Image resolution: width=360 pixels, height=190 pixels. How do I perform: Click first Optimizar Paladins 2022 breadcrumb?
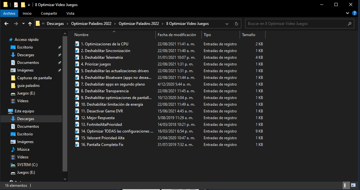click(x=91, y=24)
